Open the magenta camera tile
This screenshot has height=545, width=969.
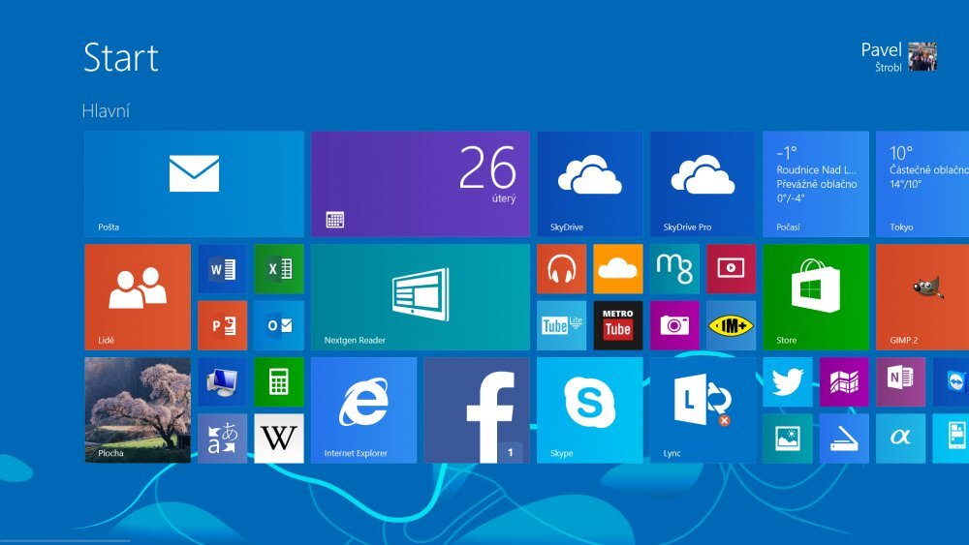coord(674,325)
